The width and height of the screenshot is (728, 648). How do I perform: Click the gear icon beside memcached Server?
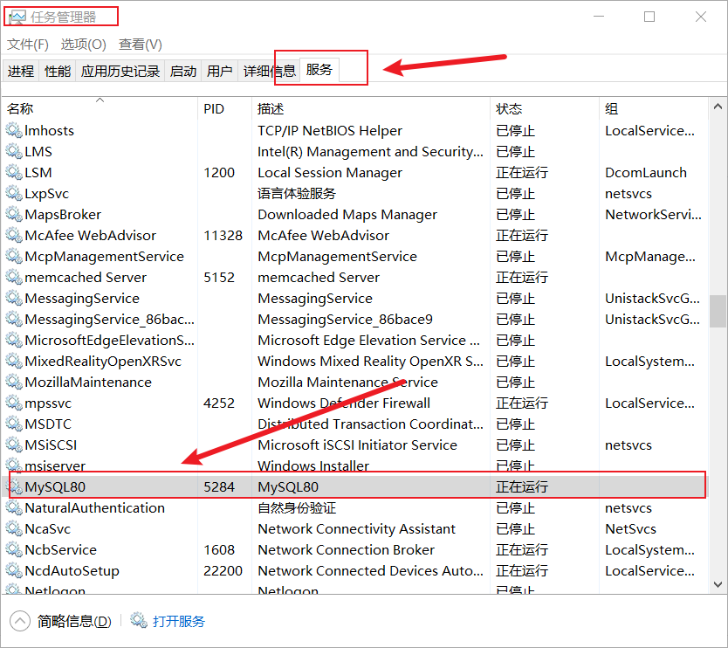point(14,277)
